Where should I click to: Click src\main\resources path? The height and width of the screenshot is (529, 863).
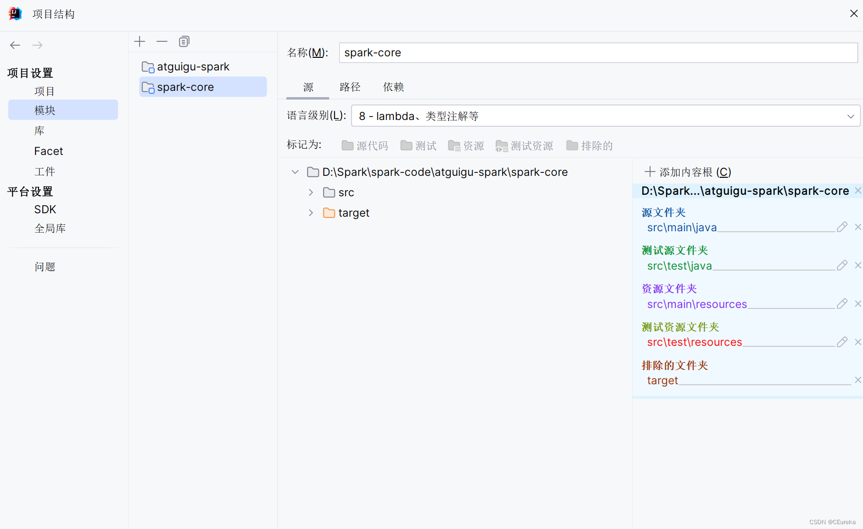point(697,304)
